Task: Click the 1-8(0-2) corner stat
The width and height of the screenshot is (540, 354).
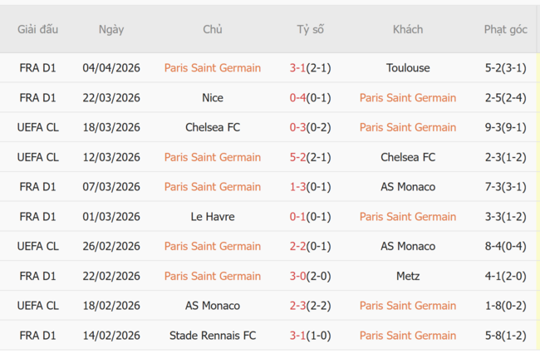Action: click(x=505, y=306)
